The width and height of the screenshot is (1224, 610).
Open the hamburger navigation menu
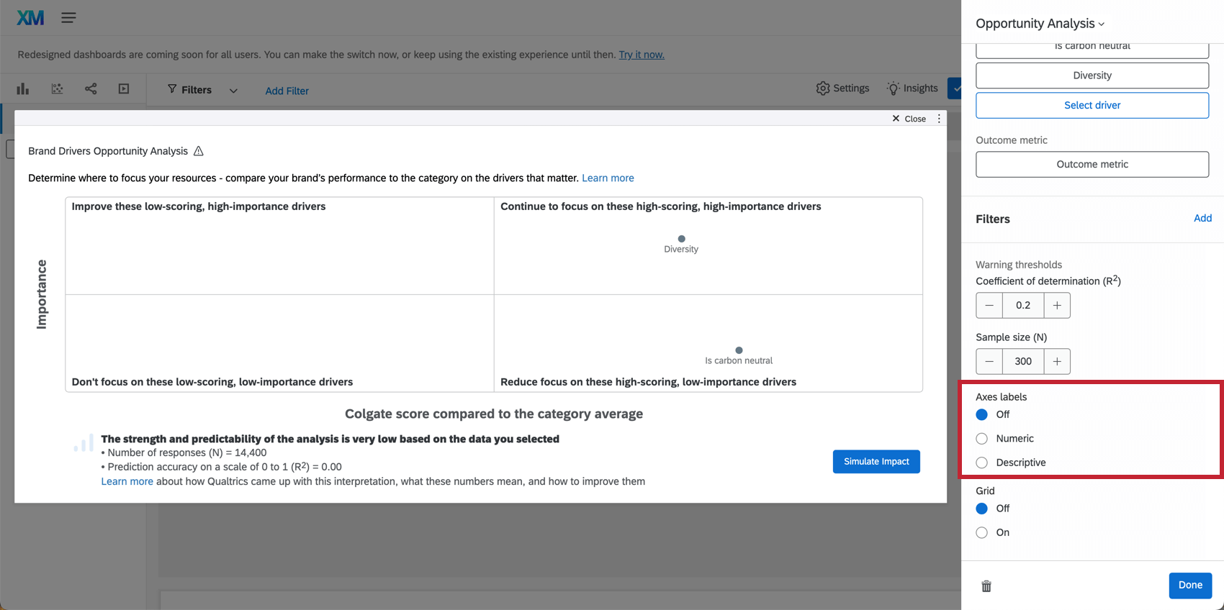click(68, 18)
